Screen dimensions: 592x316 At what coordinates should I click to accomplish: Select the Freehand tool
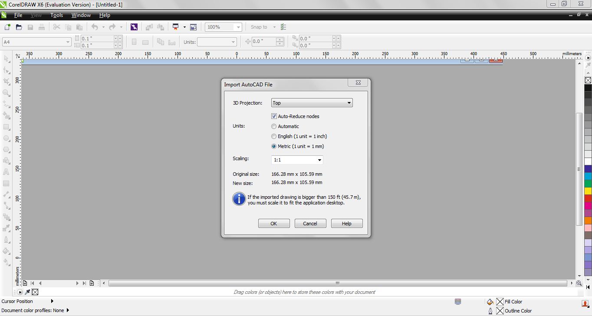pos(7,104)
